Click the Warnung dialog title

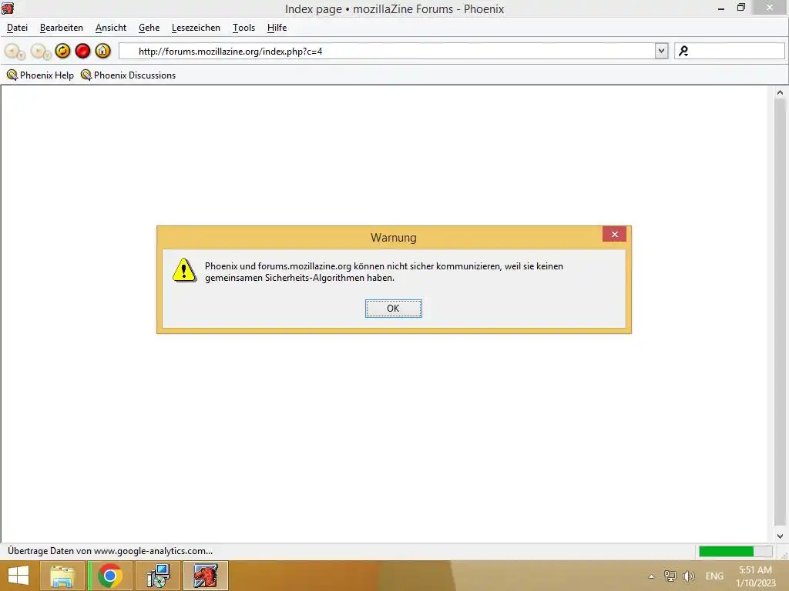tap(394, 238)
